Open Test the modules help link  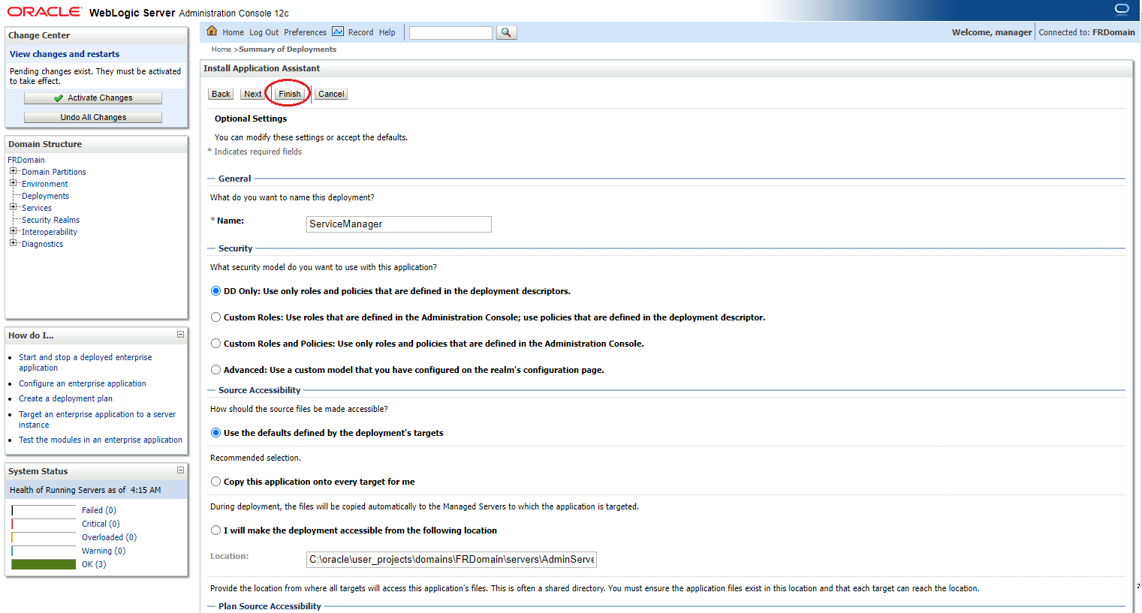pos(101,440)
